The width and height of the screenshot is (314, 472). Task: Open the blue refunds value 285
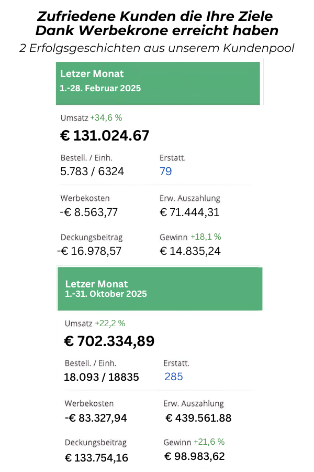point(174,377)
